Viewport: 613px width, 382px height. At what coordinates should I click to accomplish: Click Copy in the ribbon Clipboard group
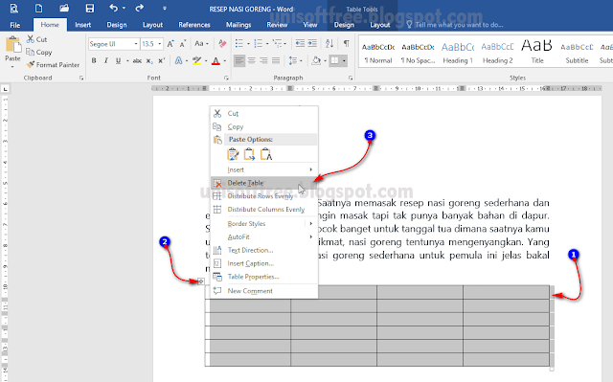click(38, 52)
